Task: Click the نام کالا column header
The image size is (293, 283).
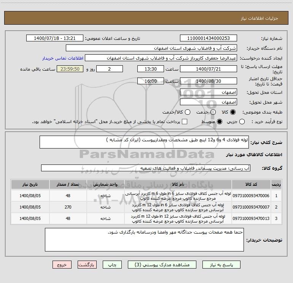Action: pyautogui.click(x=178, y=184)
